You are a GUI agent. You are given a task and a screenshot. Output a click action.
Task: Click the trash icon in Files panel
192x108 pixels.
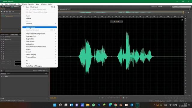tap(13, 12)
